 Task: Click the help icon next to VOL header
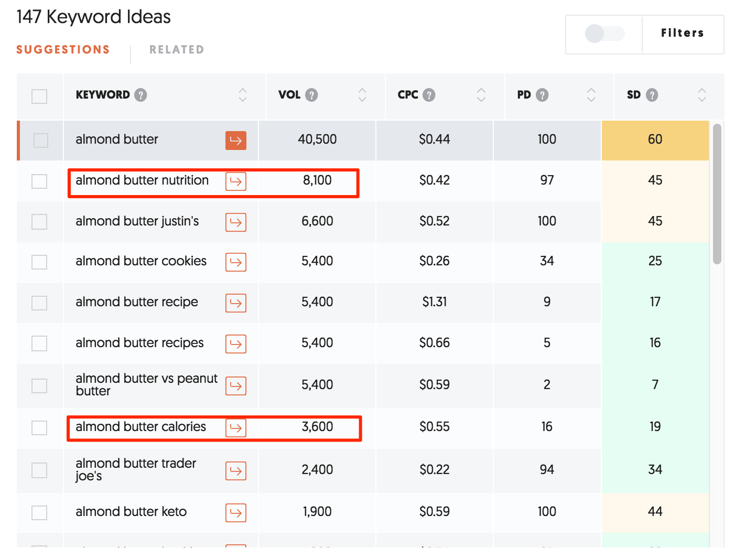tap(312, 95)
